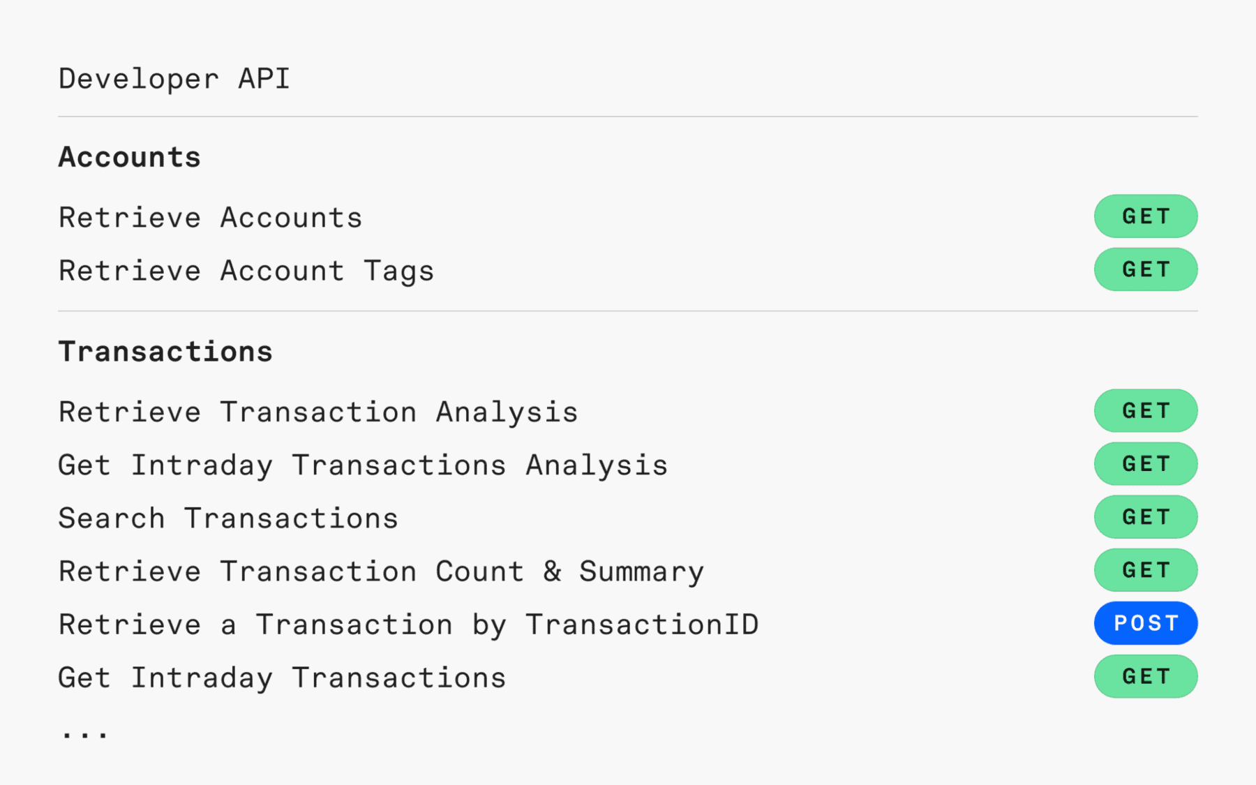Image resolution: width=1256 pixels, height=785 pixels.
Task: Click the POST badge for Retrieve a Transaction by TransactionID
Action: tap(1145, 623)
